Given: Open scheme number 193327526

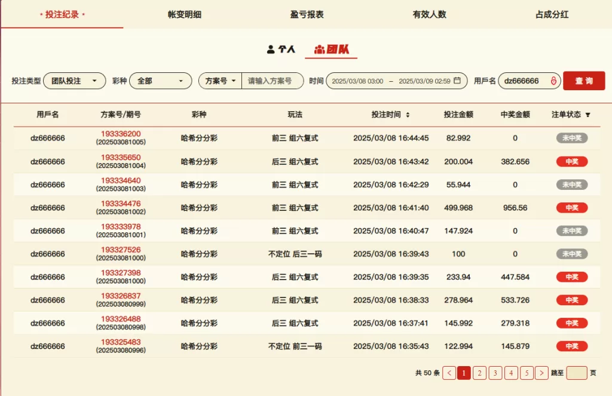Looking at the screenshot, I should tap(121, 249).
